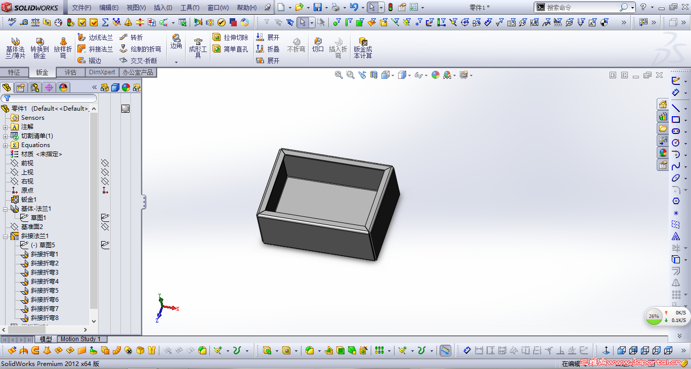
Task: Select the 基体法兰/薄片 base flange tool
Action: tap(15, 48)
